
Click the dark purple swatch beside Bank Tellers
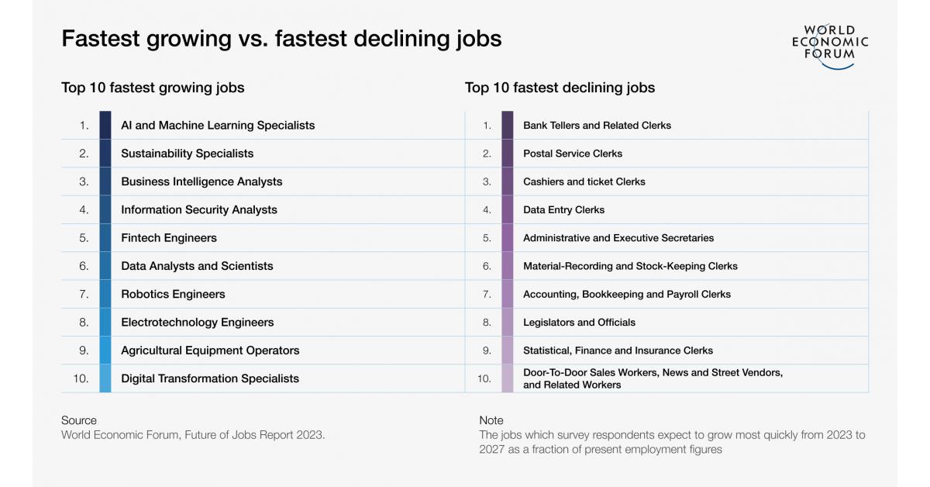pyautogui.click(x=508, y=125)
